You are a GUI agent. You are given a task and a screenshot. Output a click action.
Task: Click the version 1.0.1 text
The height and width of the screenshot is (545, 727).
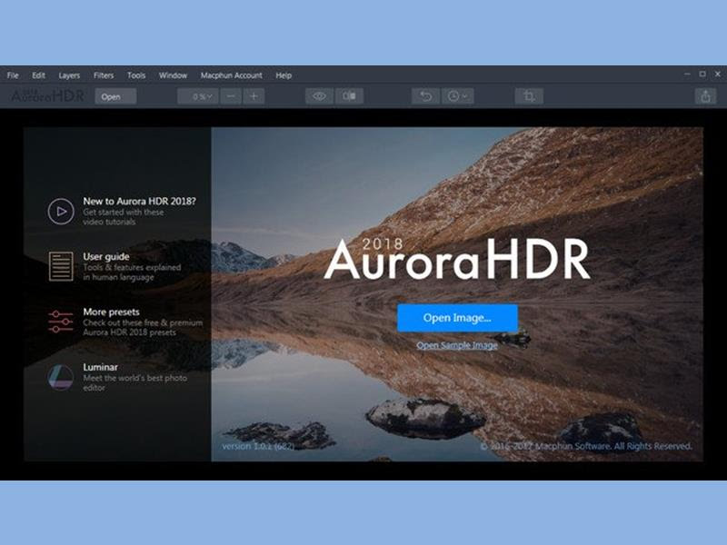(x=258, y=446)
